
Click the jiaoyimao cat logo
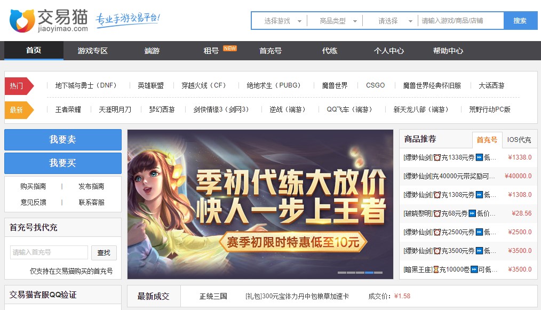[49, 21]
